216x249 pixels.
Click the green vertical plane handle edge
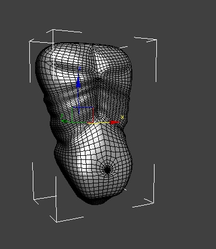coord(73,115)
